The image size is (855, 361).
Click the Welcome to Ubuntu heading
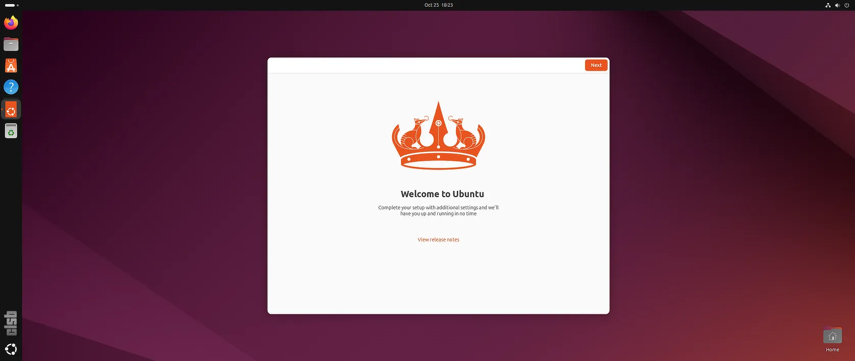pos(442,194)
